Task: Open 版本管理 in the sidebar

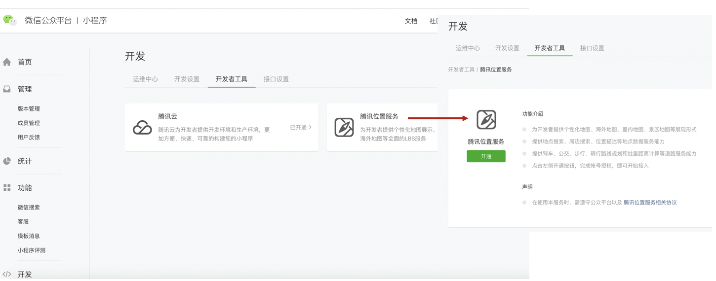Action: click(29, 109)
